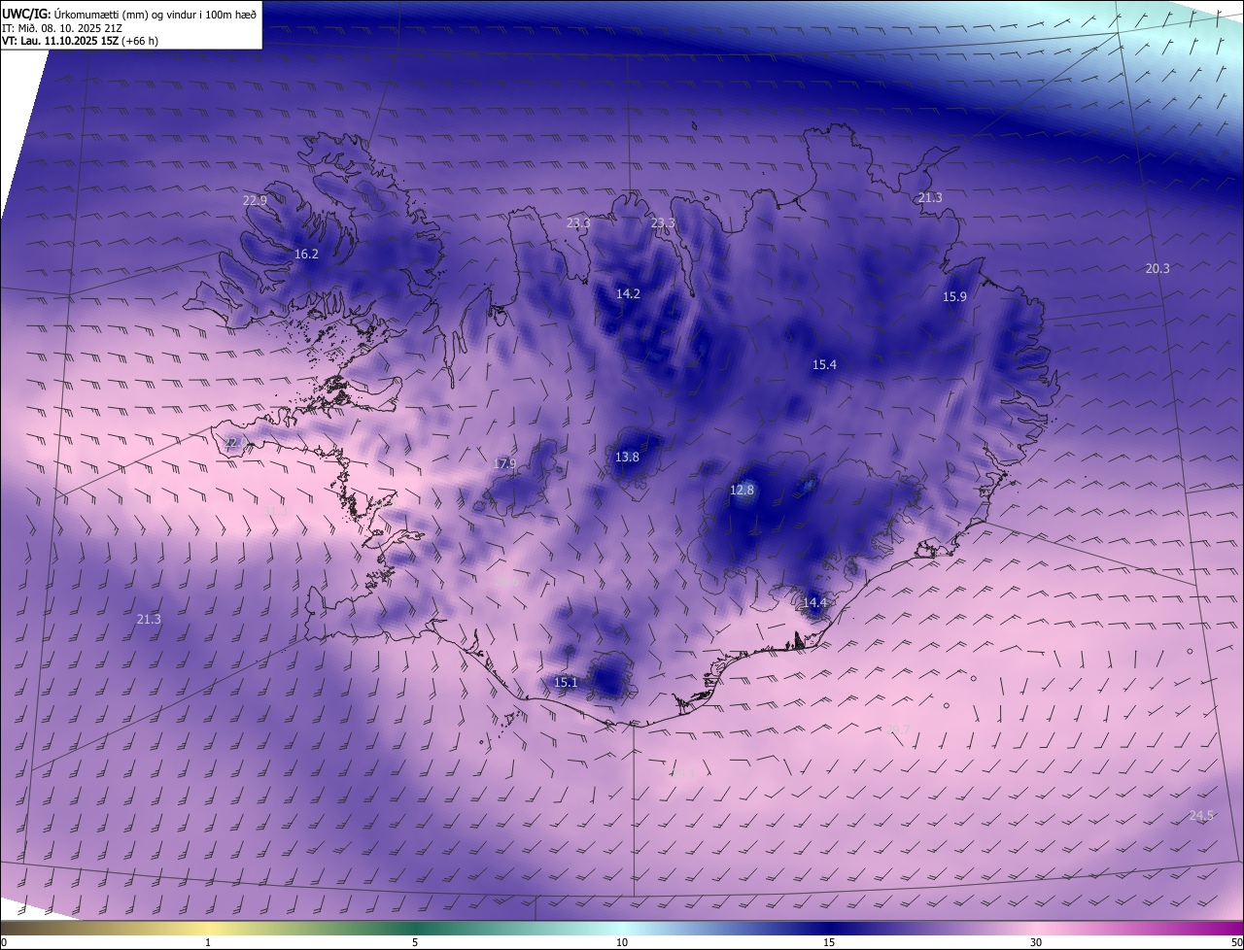Click the 21.3 value over the southwest ocean
The width and height of the screenshot is (1244, 950).
click(x=149, y=619)
